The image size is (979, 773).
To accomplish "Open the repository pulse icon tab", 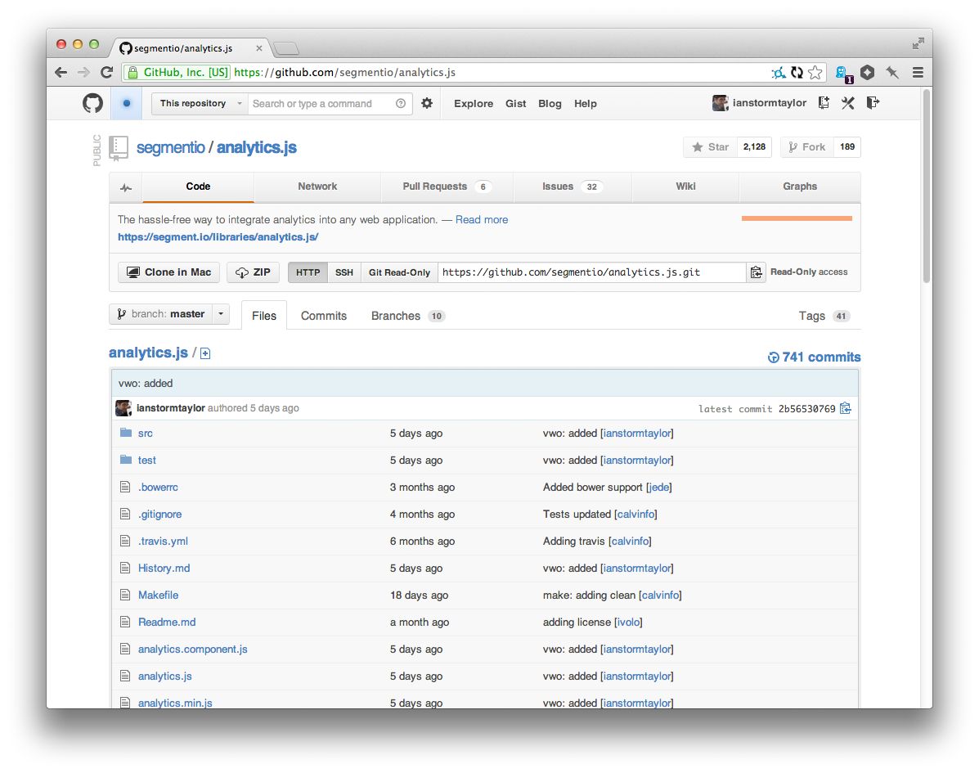I will pyautogui.click(x=126, y=187).
